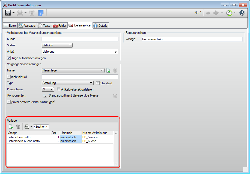The width and height of the screenshot is (250, 174).
Task: Enable the nicht aktuell checkbox
Action: [9, 77]
